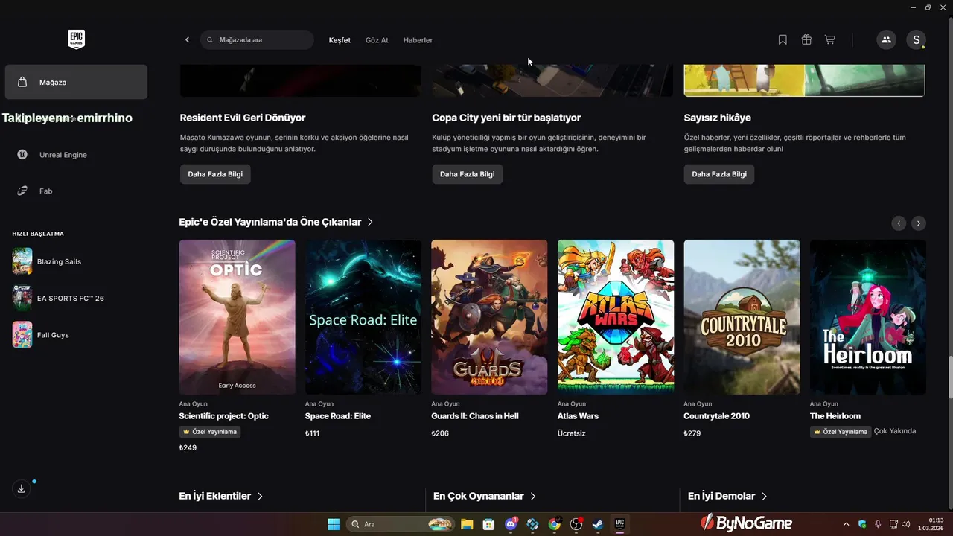953x536 pixels.
Task: Expand Epic'e Özel Yayınlama'da Öne Çıkanlar section
Action: coord(276,222)
